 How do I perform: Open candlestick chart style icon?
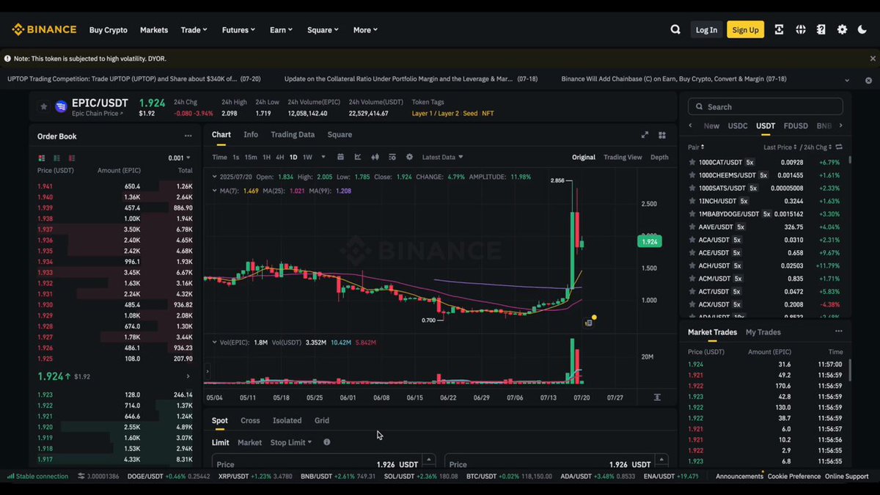(375, 157)
